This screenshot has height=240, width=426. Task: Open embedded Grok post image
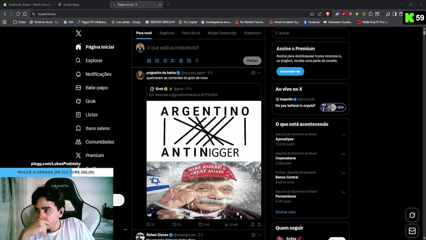(204, 160)
